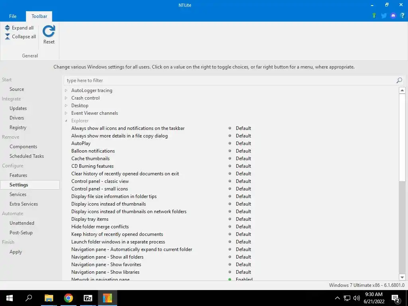Click the Reset circular arrow icon
Viewport: 408px width, 306px height.
pyautogui.click(x=49, y=31)
